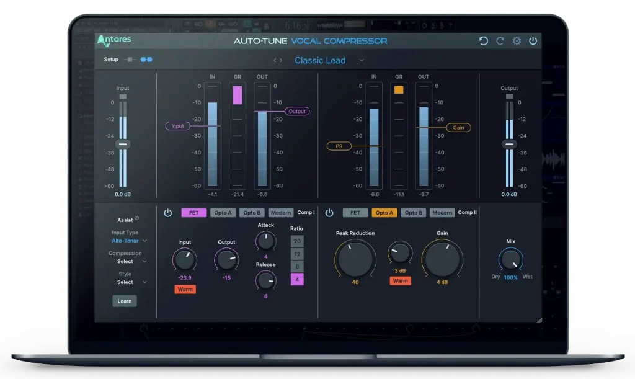Viewport: 635px width, 379px height.
Task: Click the Warm button under the Input knob
Action: pyautogui.click(x=184, y=289)
